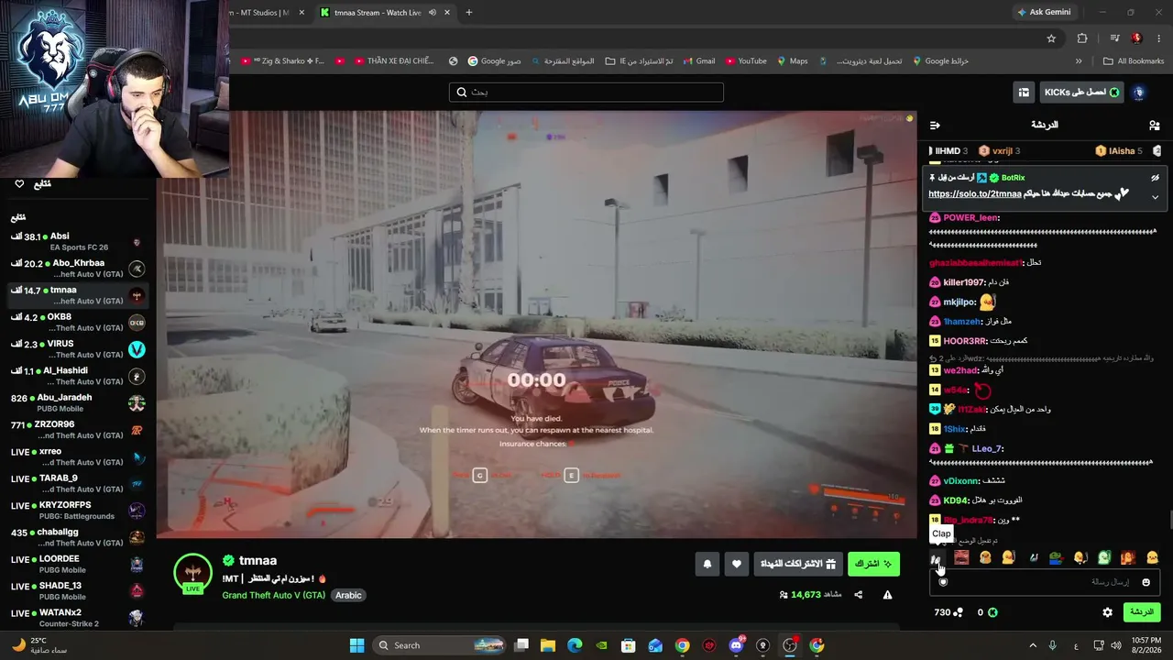Viewport: 1173px width, 660px height.
Task: Click the Arabic language tag
Action: (348, 595)
